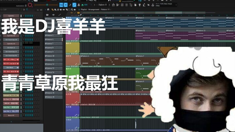Click Pattern 11 in the playlist breadcrumb
The image size is (235, 132).
coord(105,9)
